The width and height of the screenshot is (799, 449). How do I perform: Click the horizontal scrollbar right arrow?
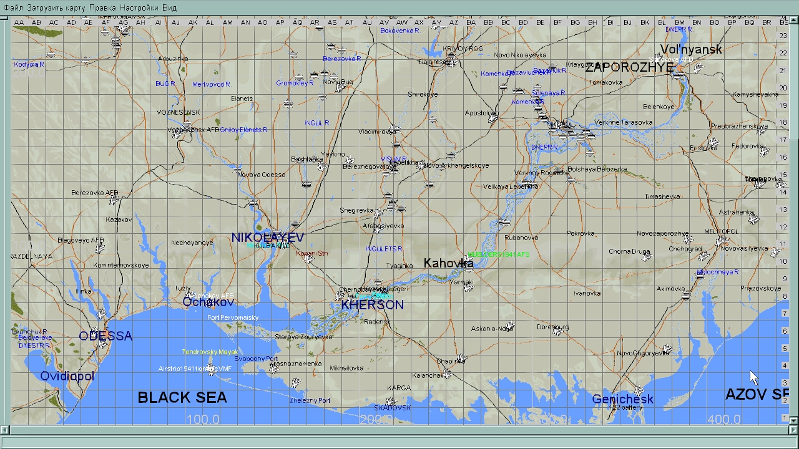pos(793,430)
